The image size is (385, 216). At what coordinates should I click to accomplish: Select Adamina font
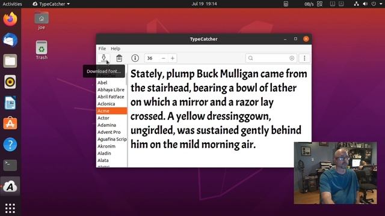point(111,125)
